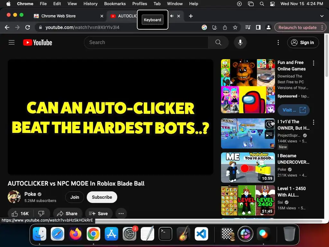Open Control Center in menu bar
This screenshot has width=329, height=247.
[x=272, y=4]
